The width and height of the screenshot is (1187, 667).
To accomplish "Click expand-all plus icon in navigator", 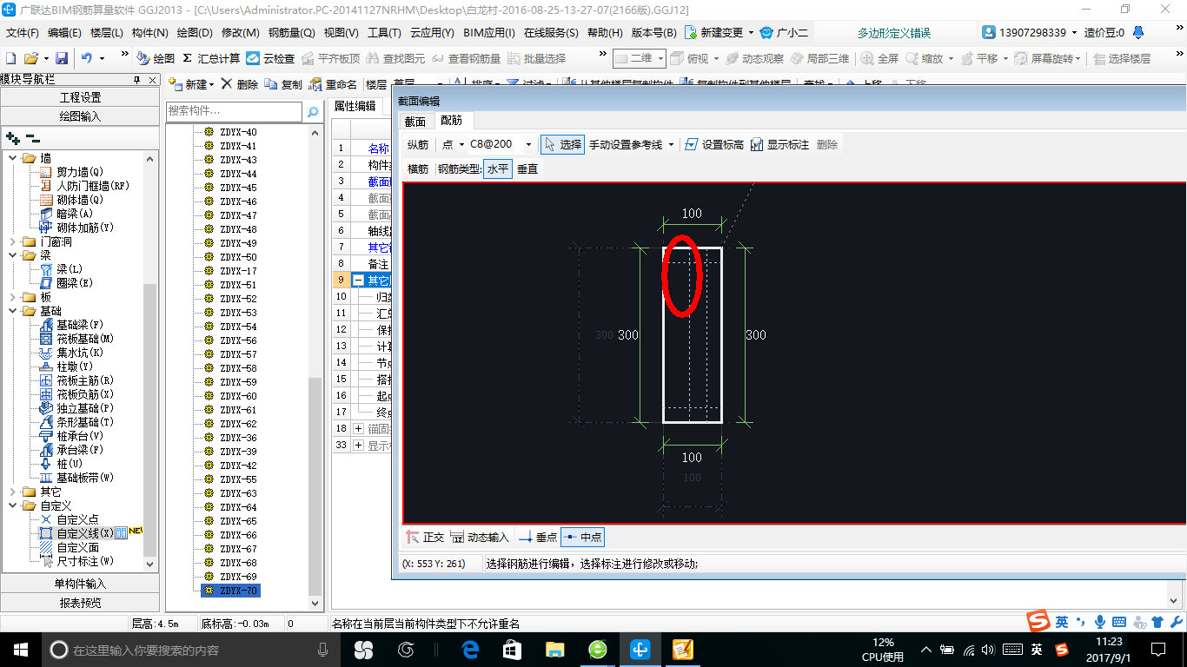I will pyautogui.click(x=13, y=137).
